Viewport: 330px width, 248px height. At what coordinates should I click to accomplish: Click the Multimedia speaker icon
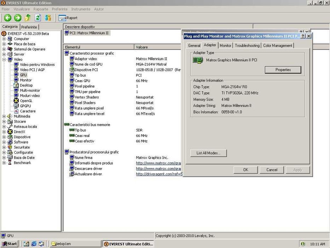(10, 117)
